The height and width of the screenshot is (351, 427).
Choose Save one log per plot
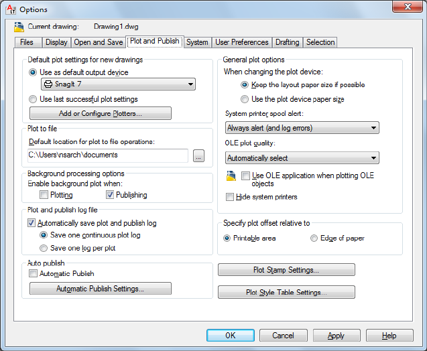click(44, 248)
